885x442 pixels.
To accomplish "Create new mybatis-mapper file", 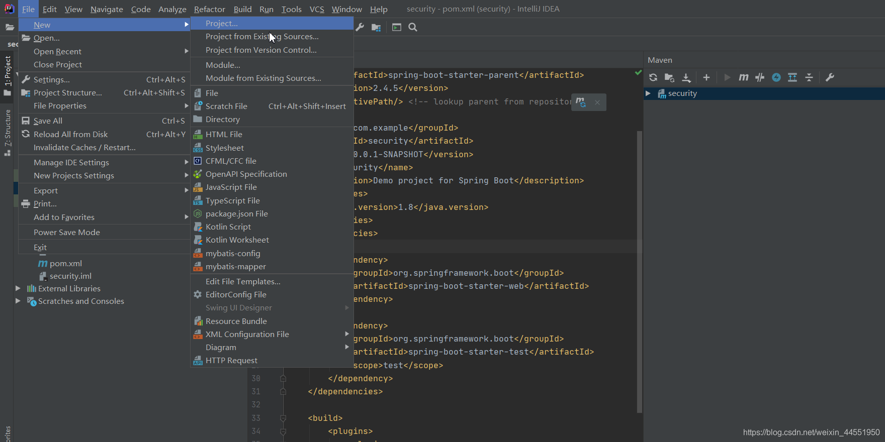I will pos(272,266).
